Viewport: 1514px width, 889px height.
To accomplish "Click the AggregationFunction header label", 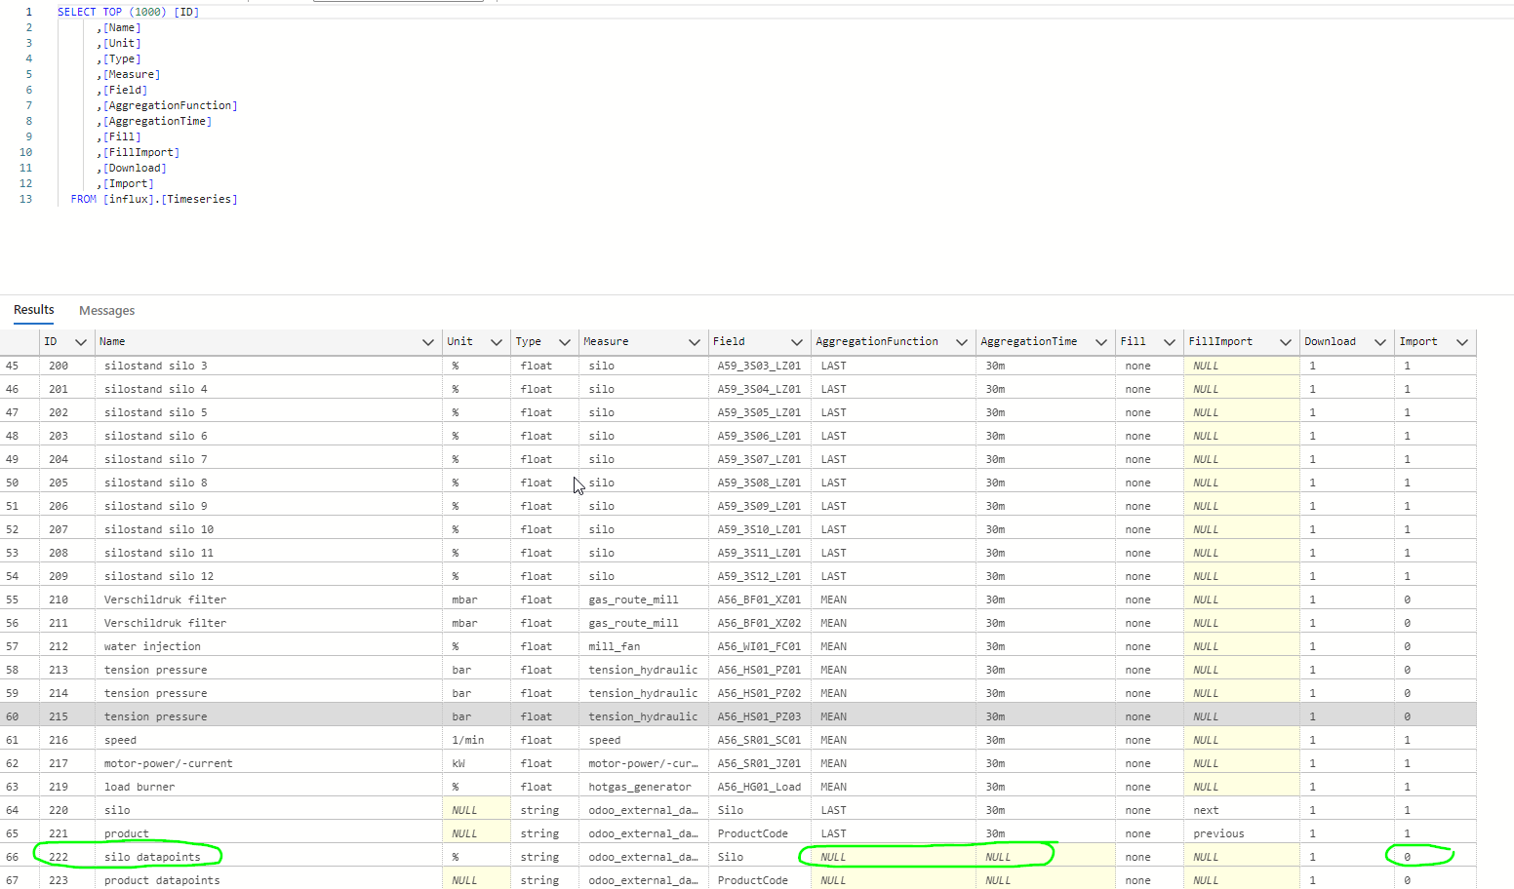I will click(x=877, y=342).
